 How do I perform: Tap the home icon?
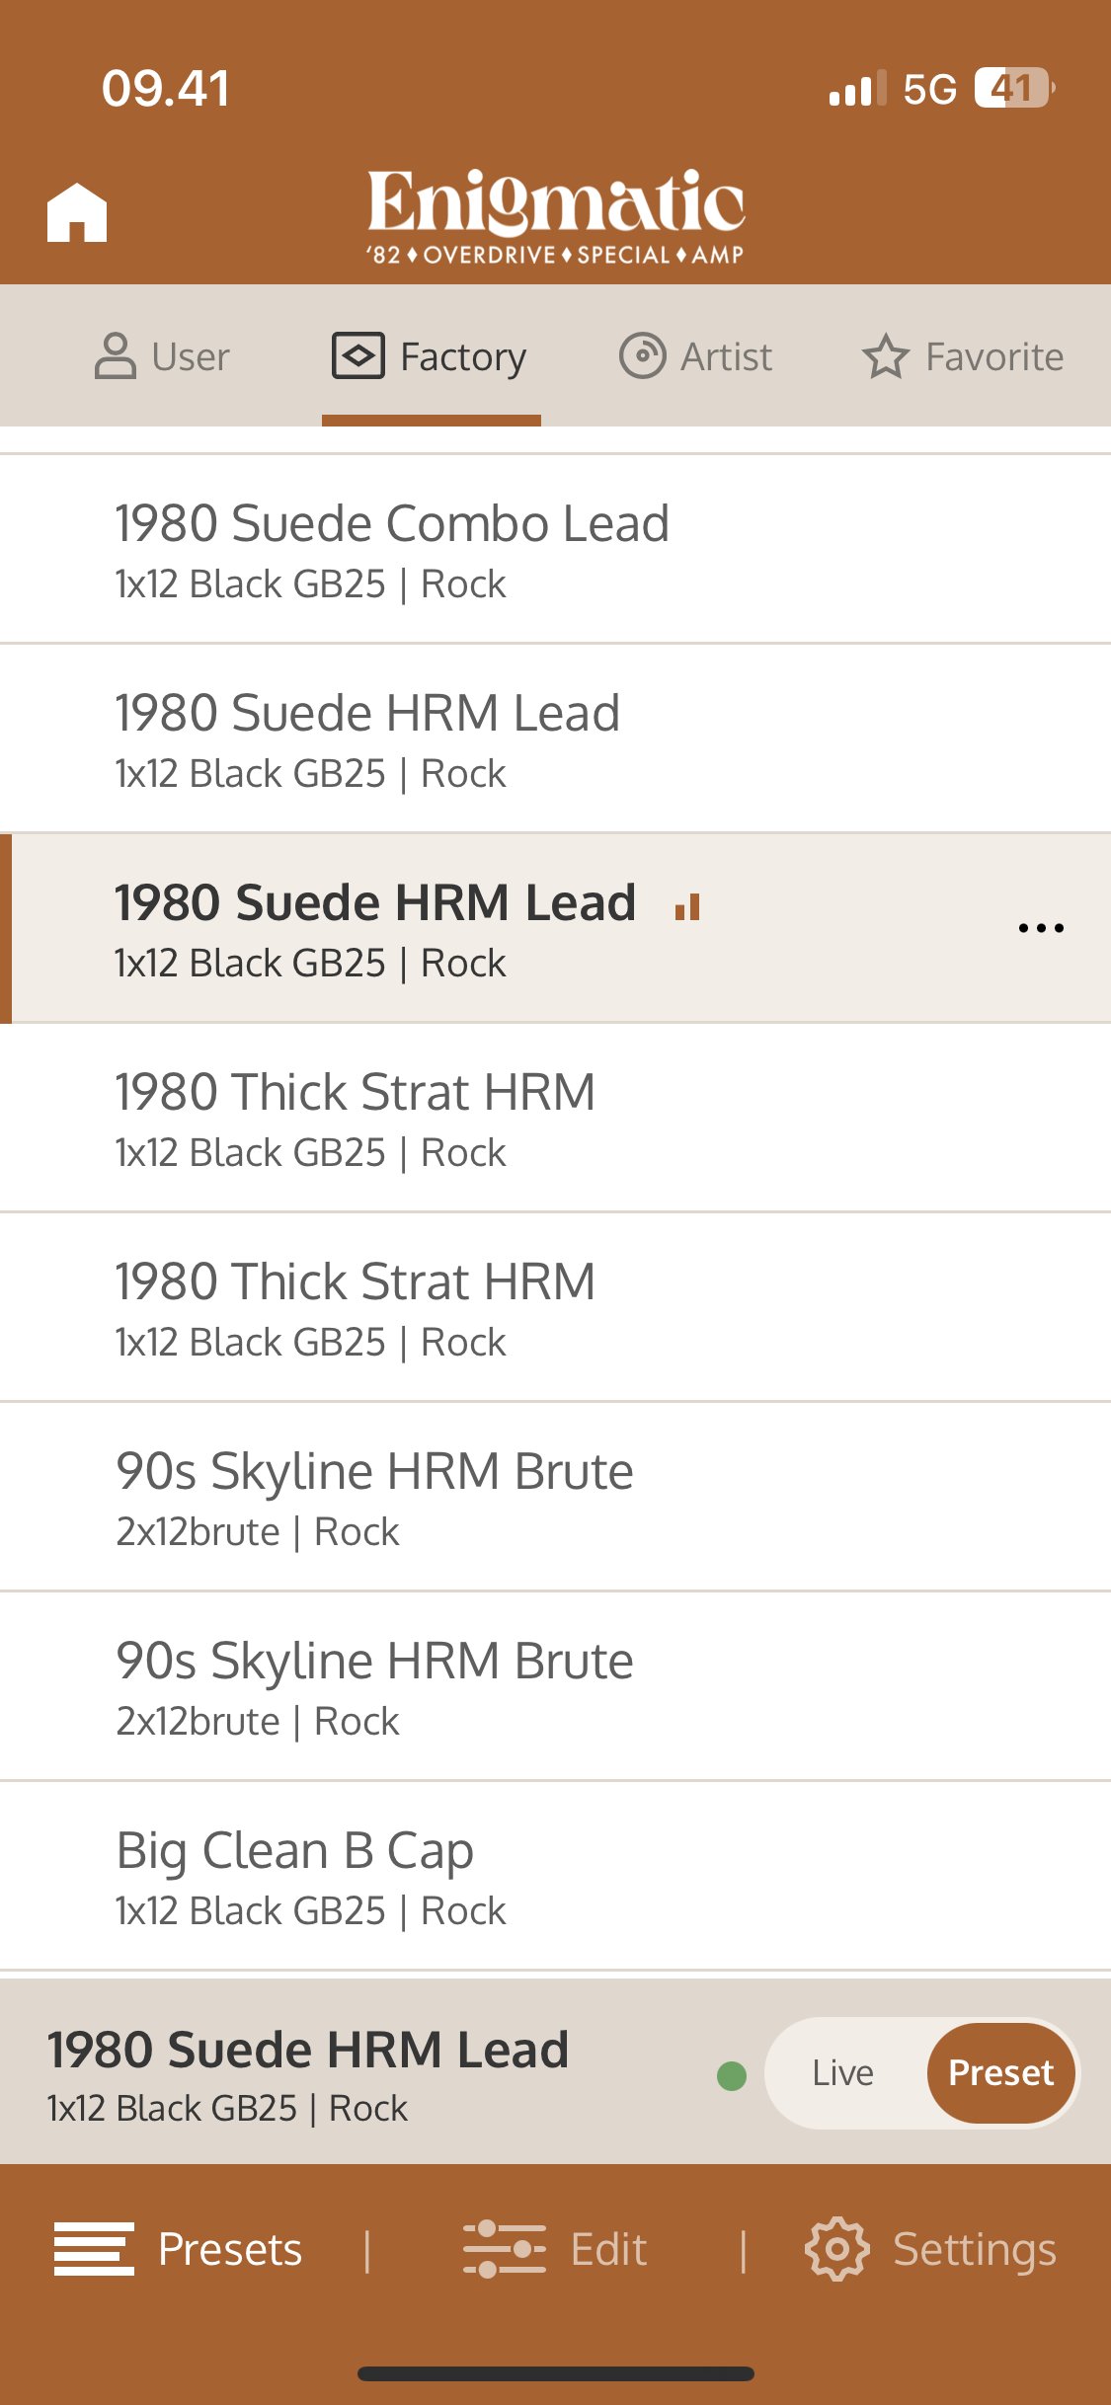[77, 212]
